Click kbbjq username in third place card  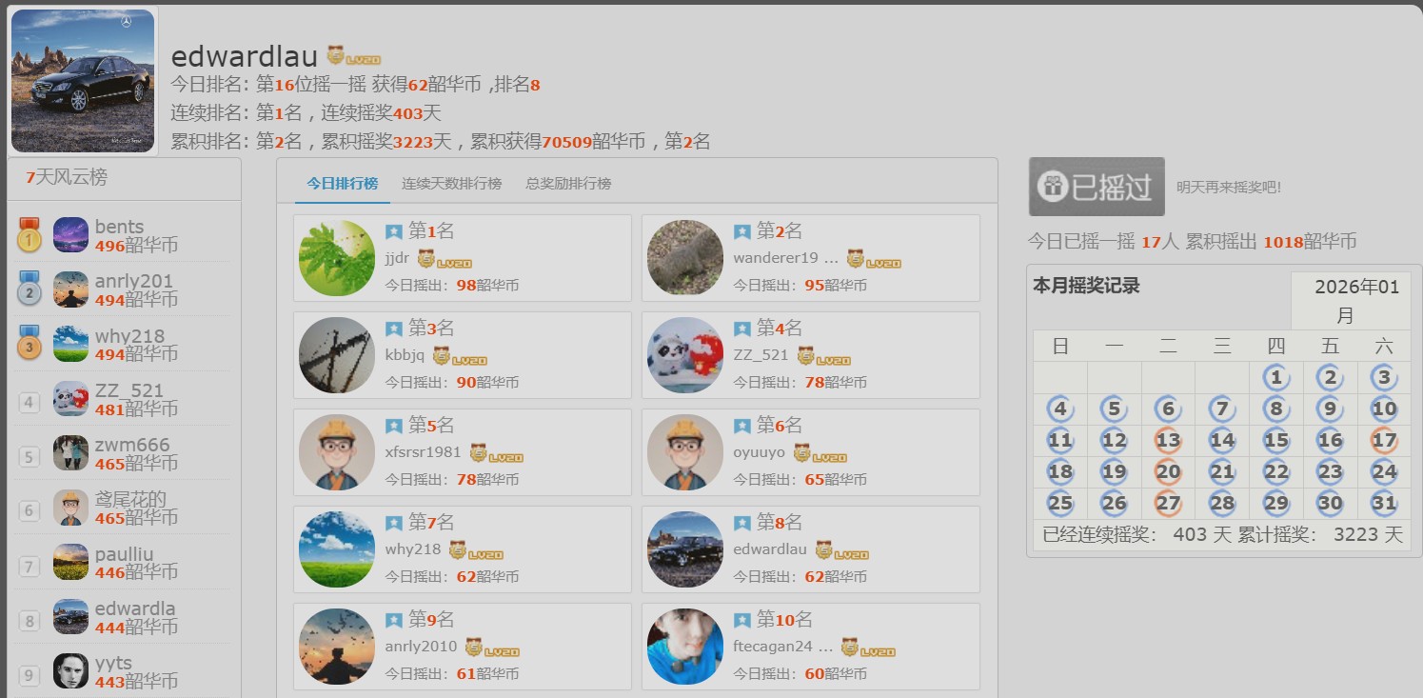pyautogui.click(x=405, y=355)
